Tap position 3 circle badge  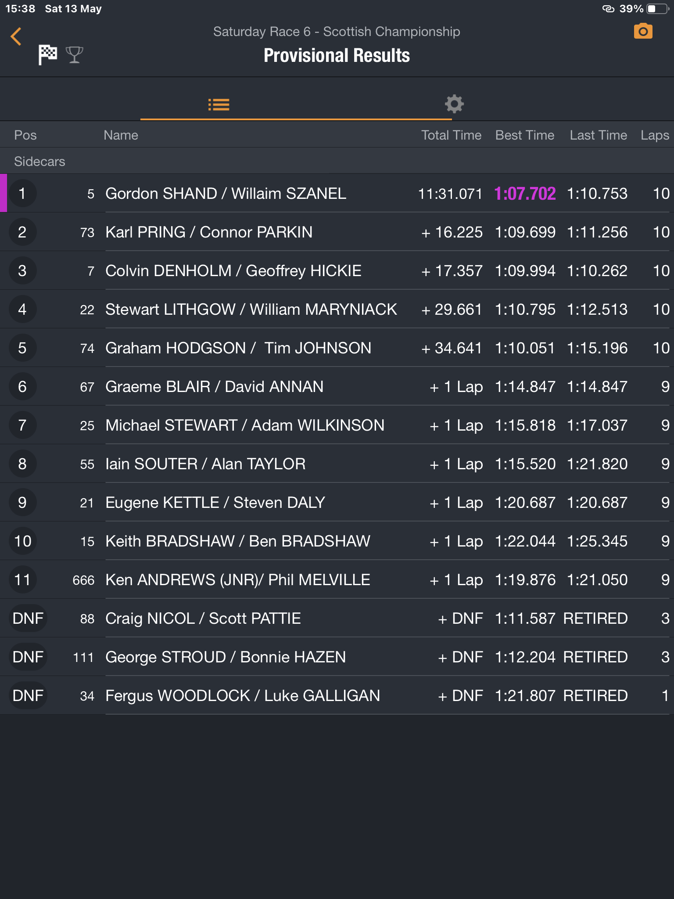[22, 271]
